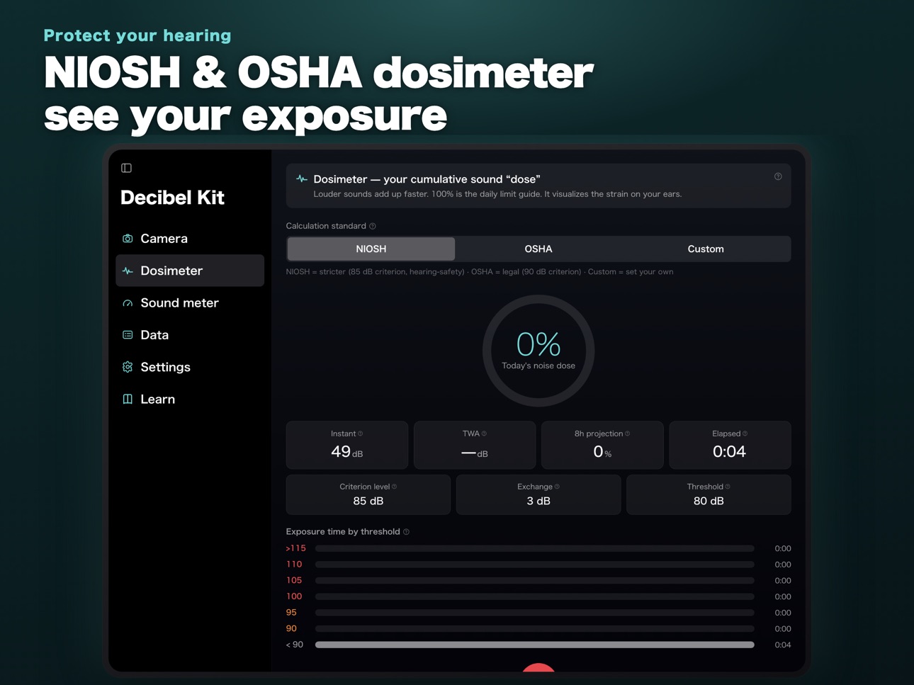The width and height of the screenshot is (914, 685).
Task: Click the <90 exposure bar
Action: point(535,645)
